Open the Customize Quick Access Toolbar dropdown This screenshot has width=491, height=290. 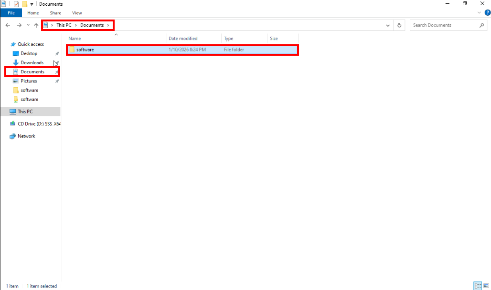(x=32, y=4)
